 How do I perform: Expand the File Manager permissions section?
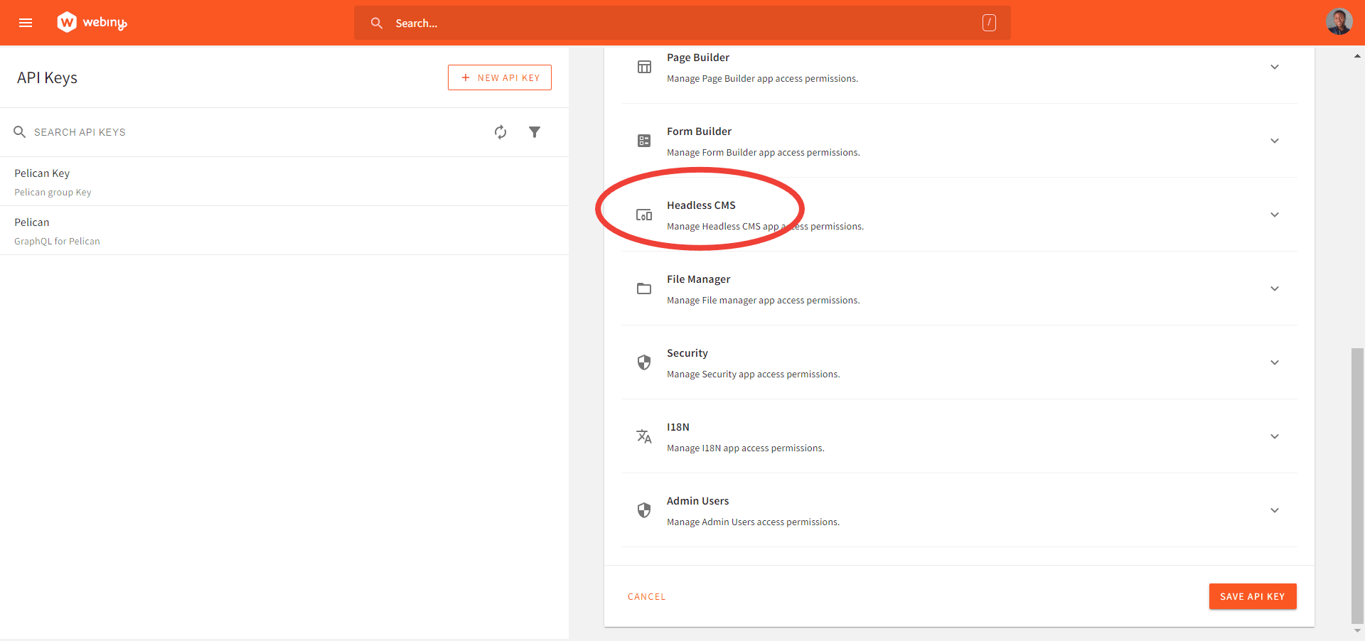(x=1275, y=289)
